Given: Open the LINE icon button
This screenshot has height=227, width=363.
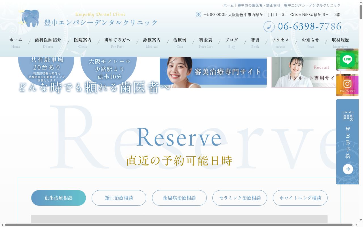Looking at the screenshot, I should [x=347, y=60].
